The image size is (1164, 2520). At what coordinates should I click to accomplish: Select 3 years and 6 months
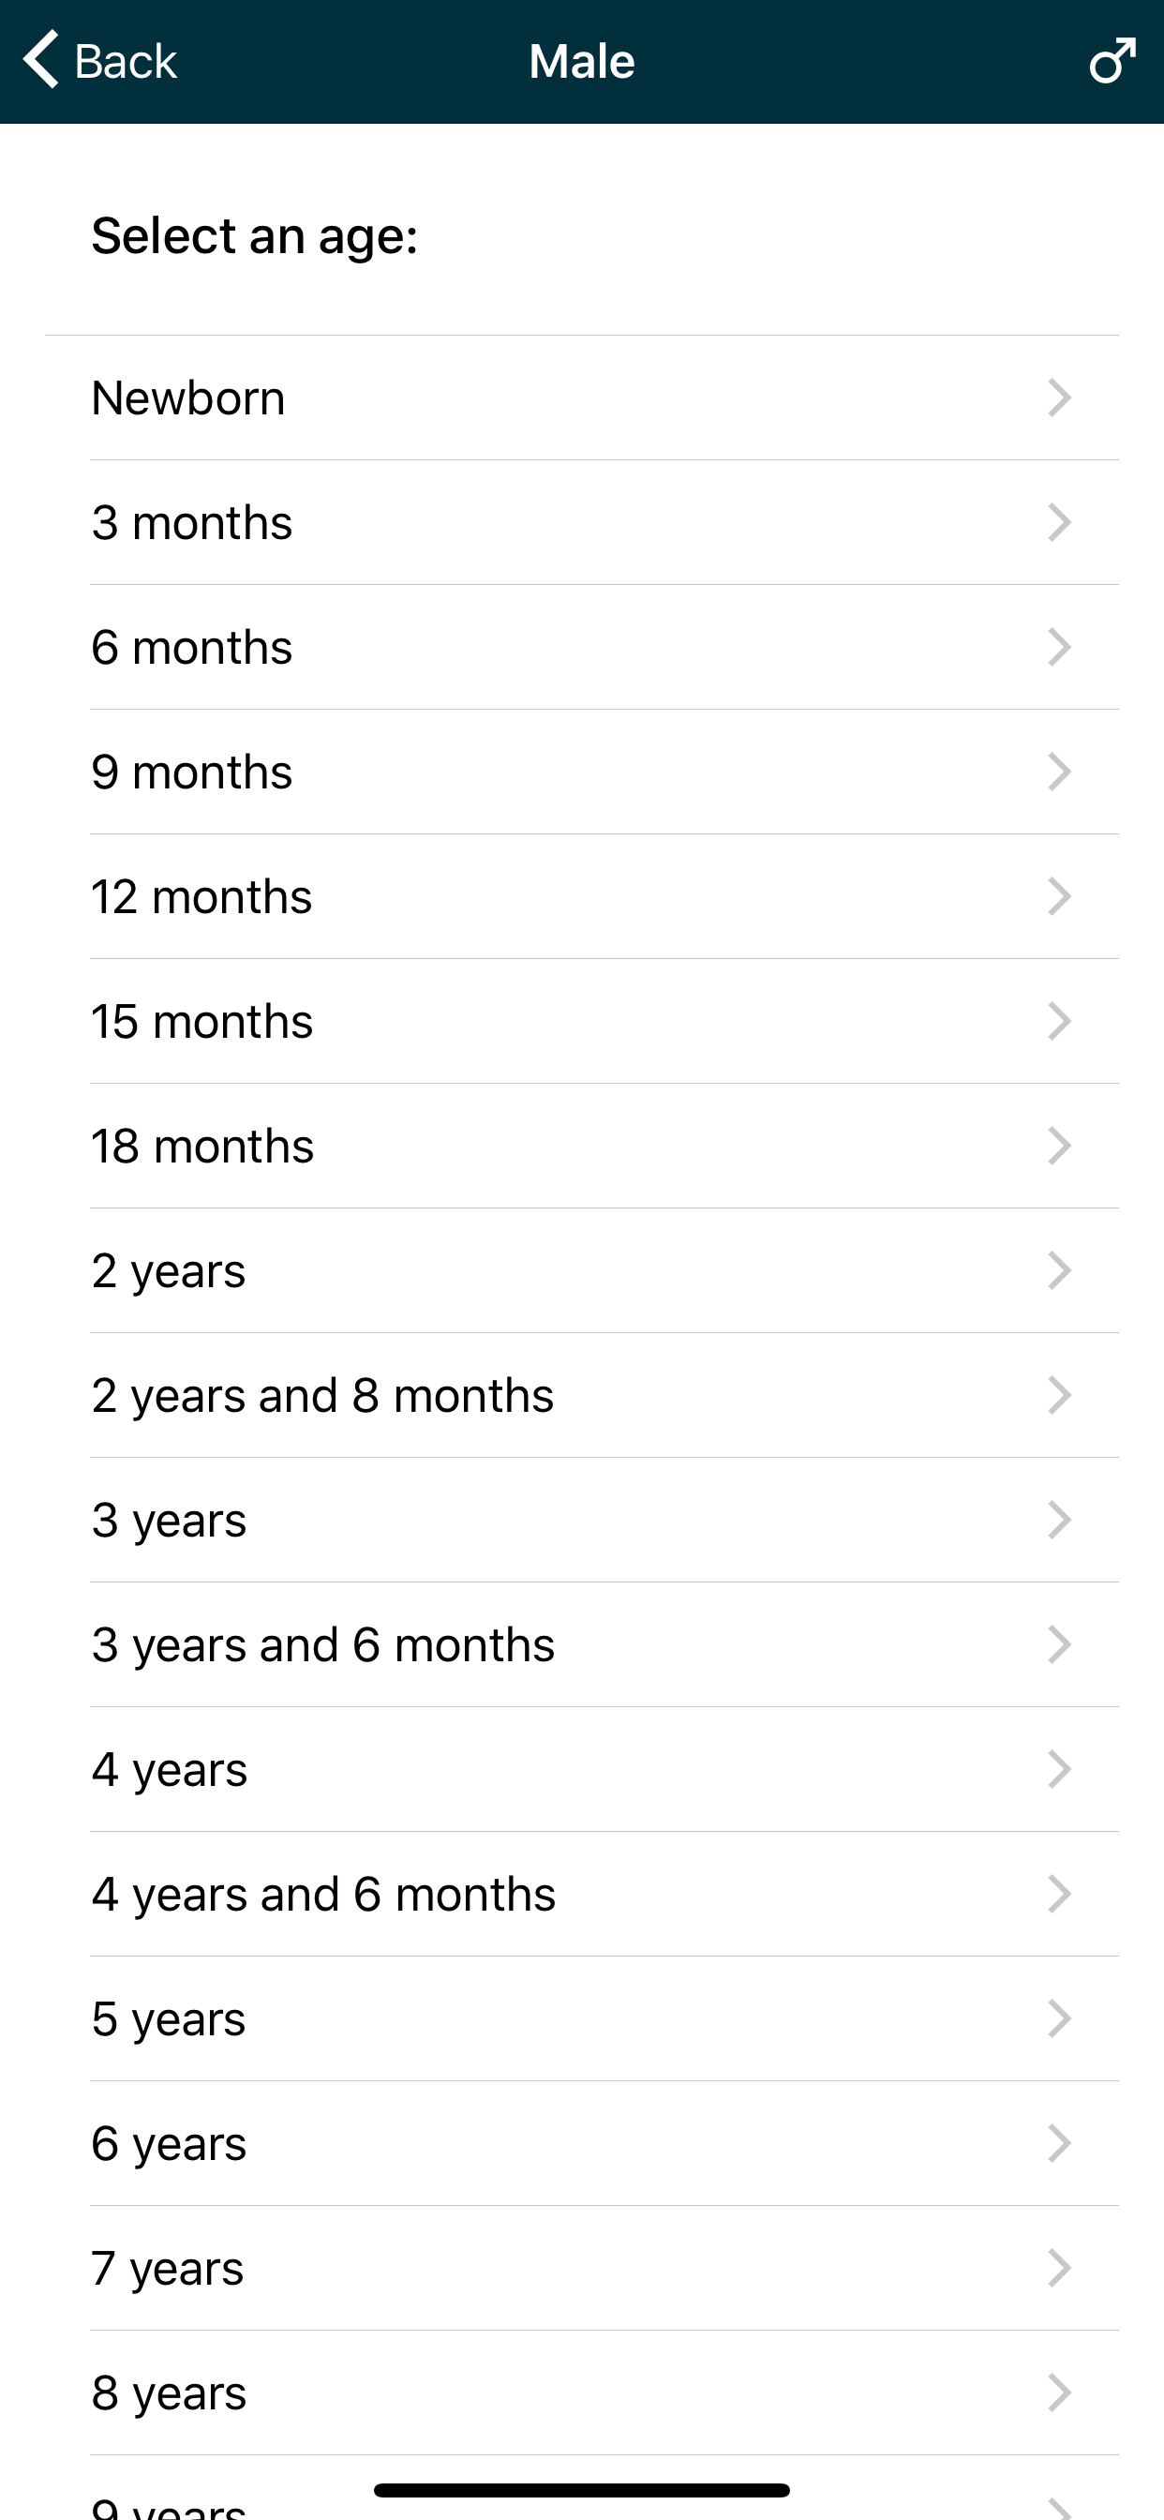[x=322, y=1644]
